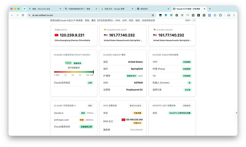Click the 极度纯净 badge next to score 100

[x=77, y=63]
